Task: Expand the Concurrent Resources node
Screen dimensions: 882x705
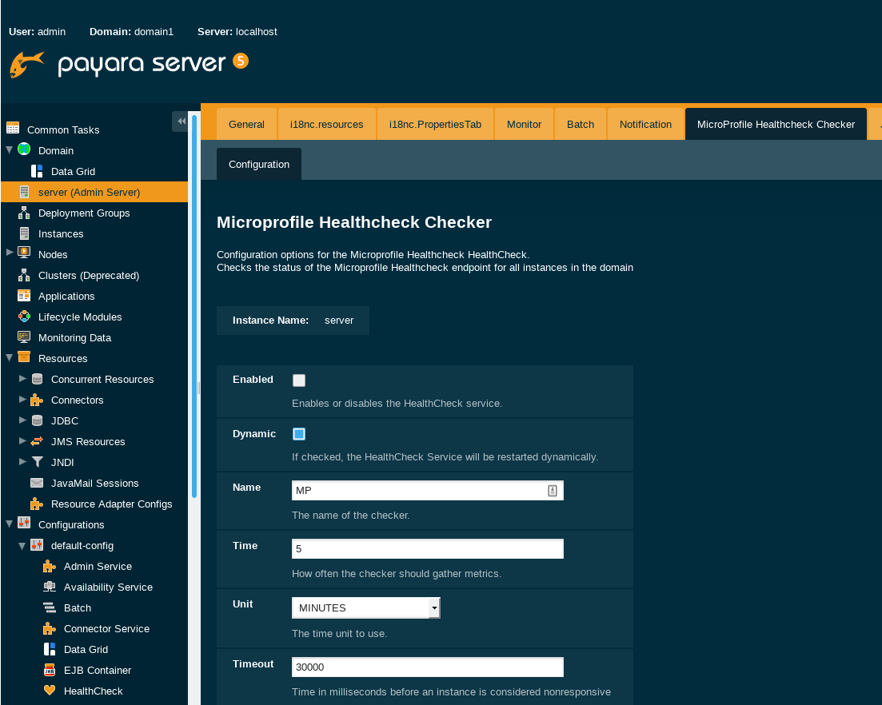Action: (x=22, y=378)
